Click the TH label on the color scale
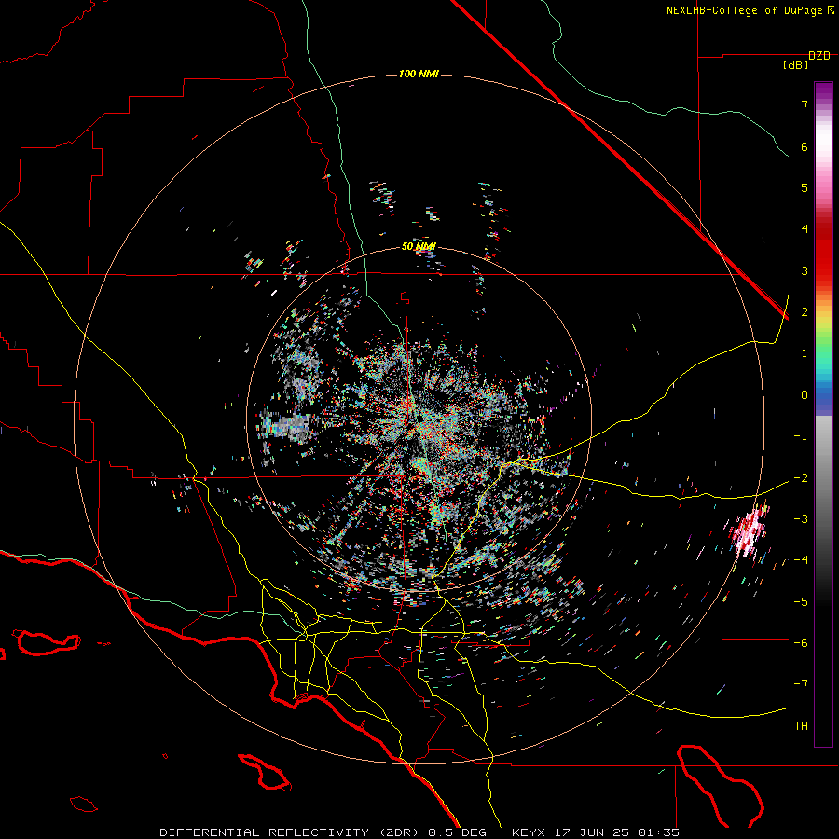Image resolution: width=839 pixels, height=839 pixels. (x=801, y=726)
